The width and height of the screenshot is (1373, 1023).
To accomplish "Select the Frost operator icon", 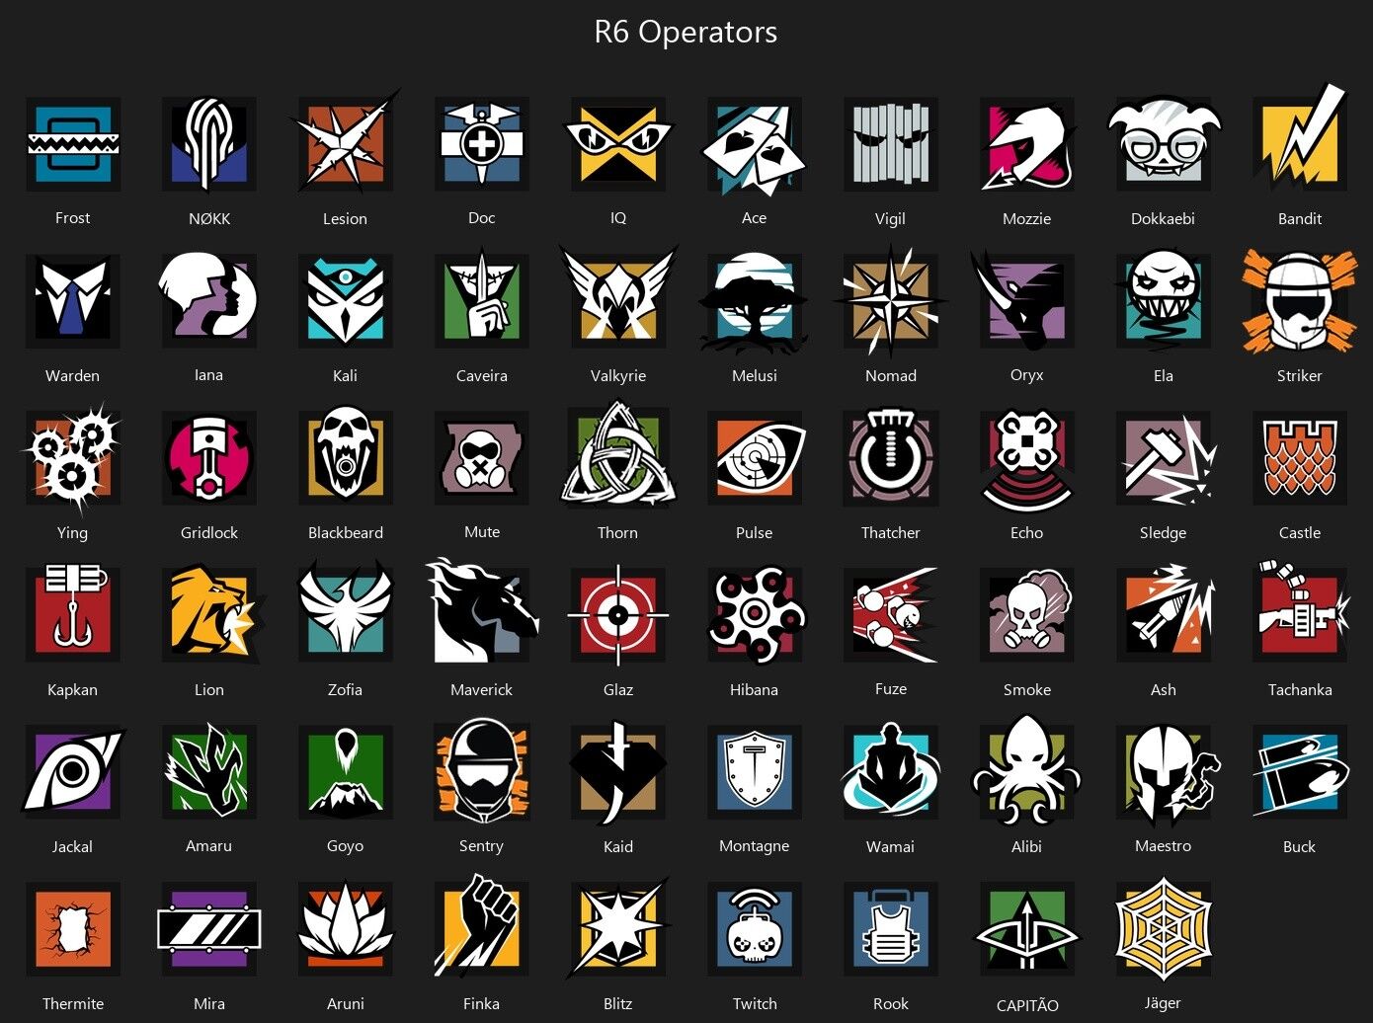I will click(73, 144).
